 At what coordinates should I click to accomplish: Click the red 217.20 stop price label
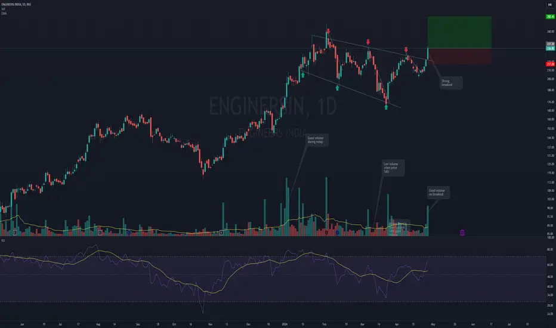coord(550,64)
